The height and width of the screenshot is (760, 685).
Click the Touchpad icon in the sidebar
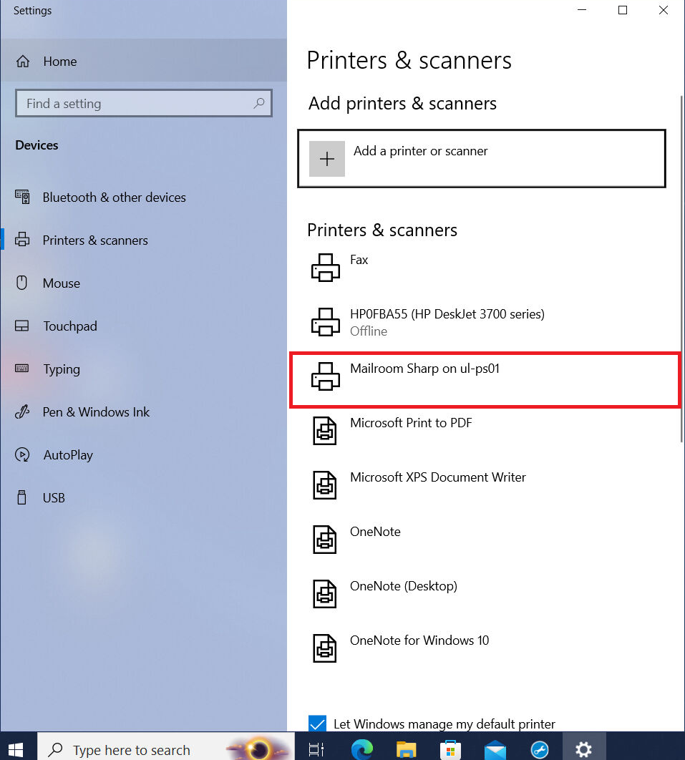click(x=21, y=326)
